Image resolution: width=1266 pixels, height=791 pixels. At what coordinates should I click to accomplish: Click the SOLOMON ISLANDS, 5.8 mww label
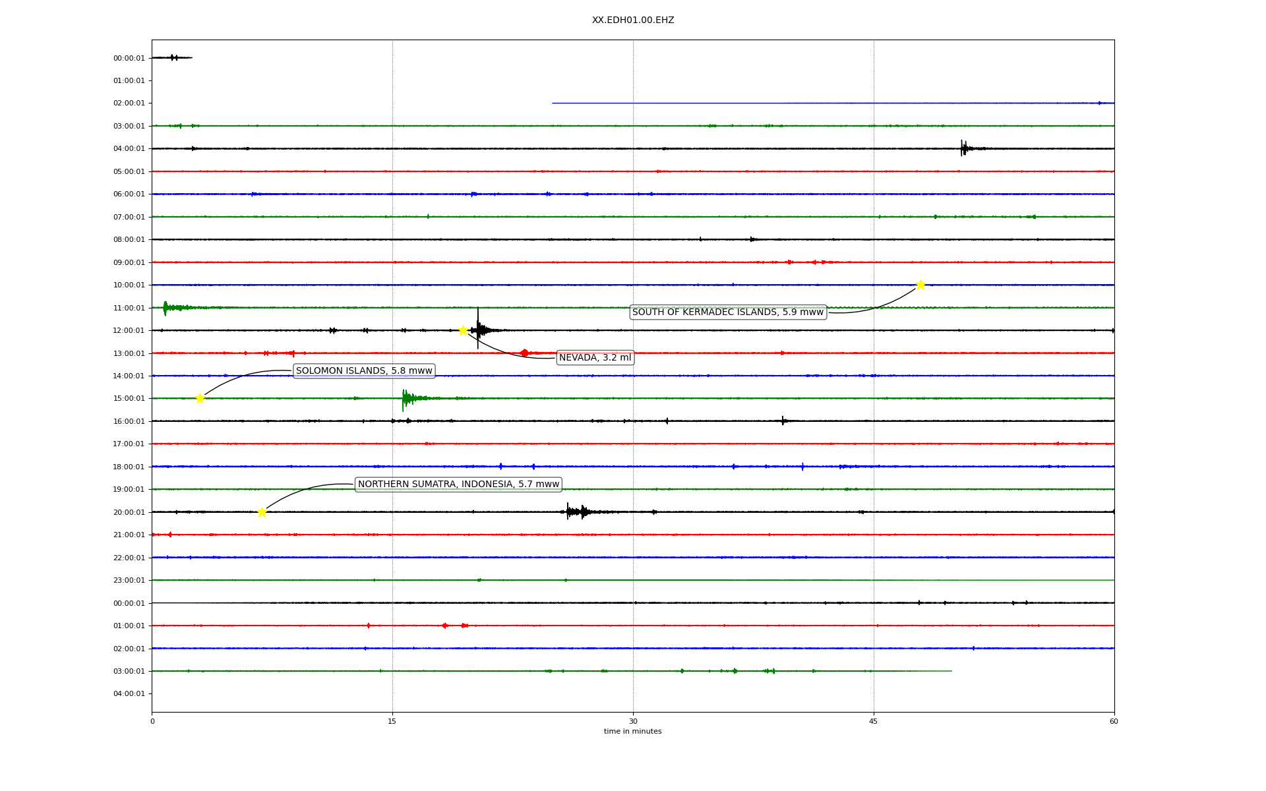pyautogui.click(x=364, y=371)
